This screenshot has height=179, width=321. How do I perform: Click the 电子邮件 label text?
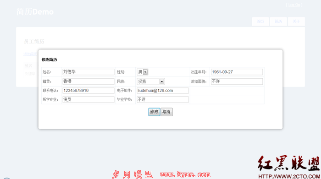(x=124, y=91)
